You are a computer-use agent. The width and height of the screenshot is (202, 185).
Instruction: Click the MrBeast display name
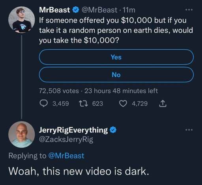click(x=54, y=10)
